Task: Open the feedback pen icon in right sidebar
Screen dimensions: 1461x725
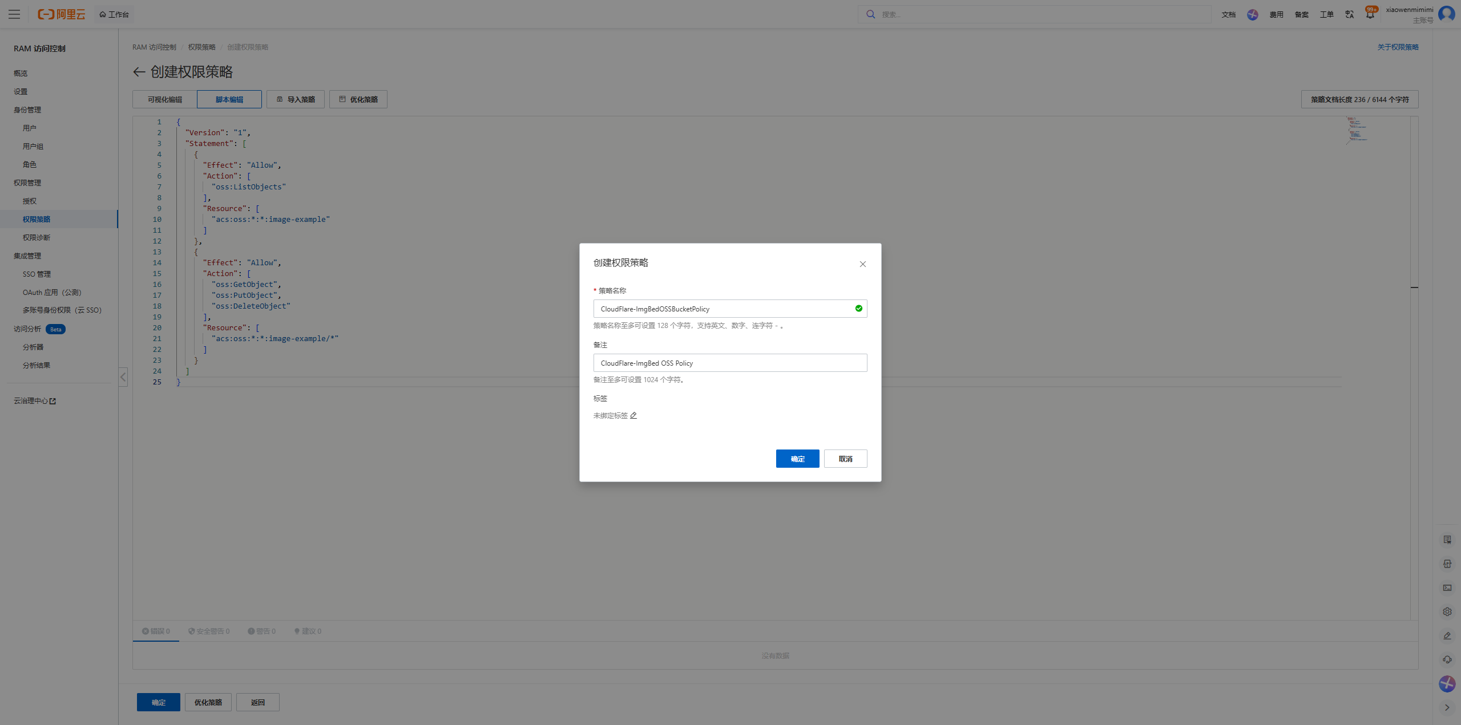Action: 1447,635
